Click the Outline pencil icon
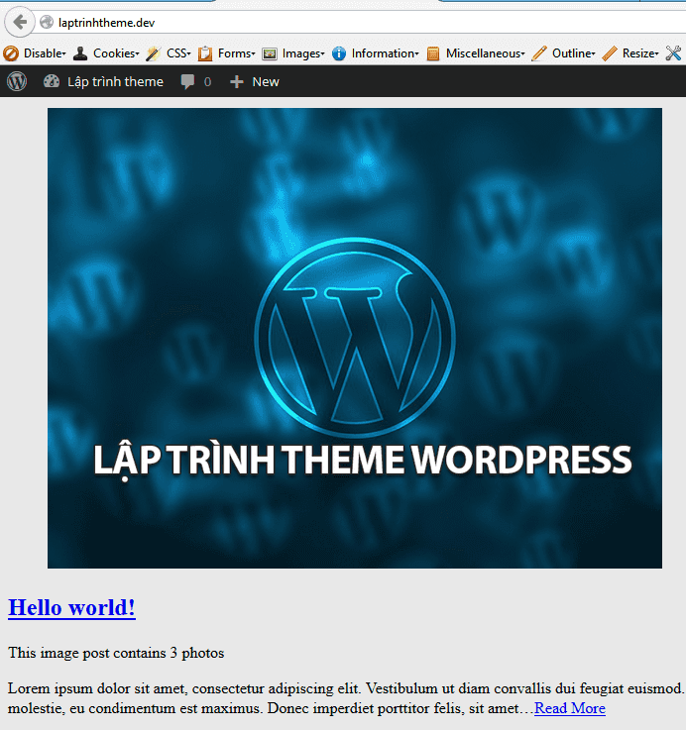 [x=538, y=53]
